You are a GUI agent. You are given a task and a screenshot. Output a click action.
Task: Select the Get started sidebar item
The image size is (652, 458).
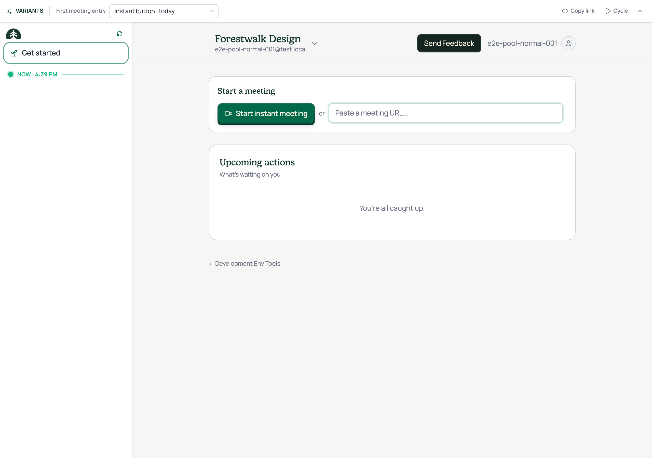click(x=66, y=53)
